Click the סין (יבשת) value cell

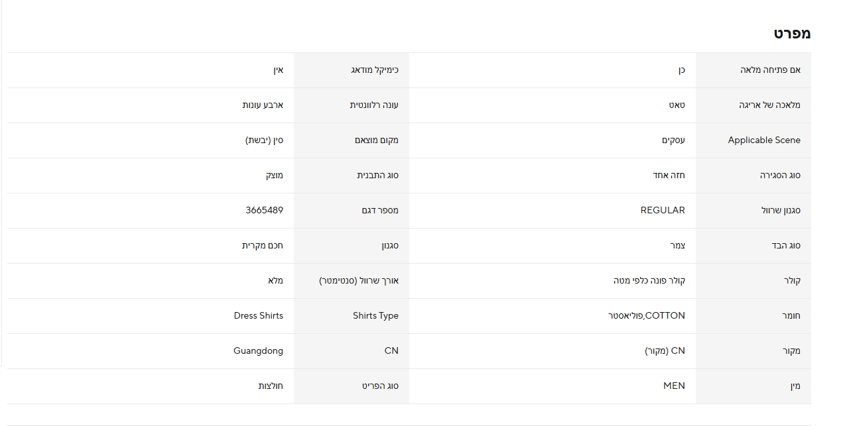pyautogui.click(x=264, y=140)
